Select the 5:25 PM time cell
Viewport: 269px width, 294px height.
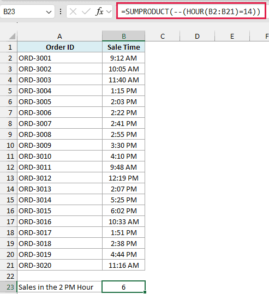click(124, 200)
